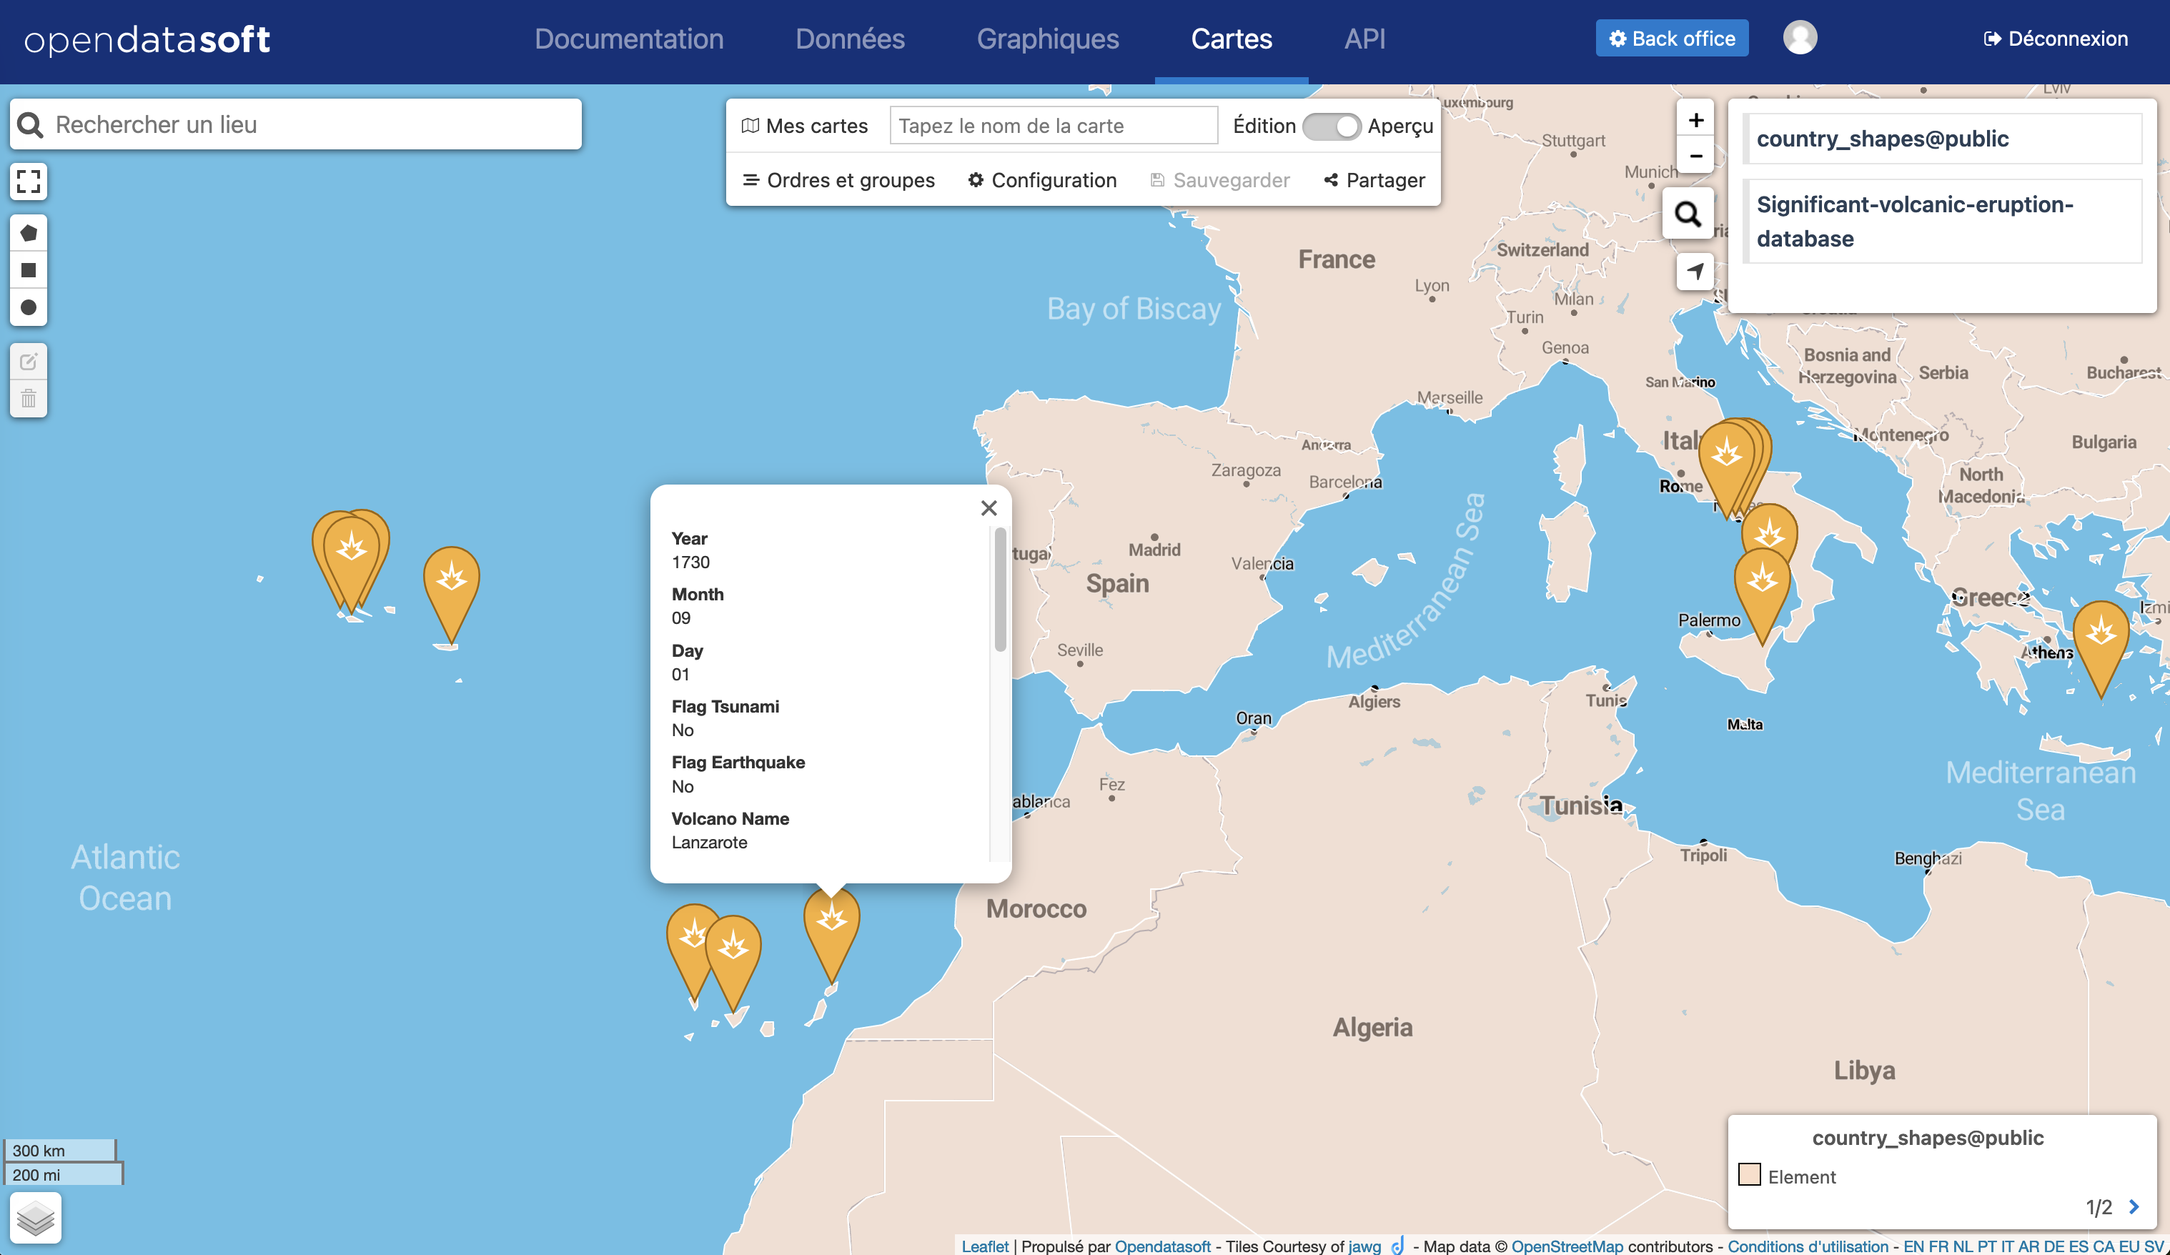
Task: Open the Données menu
Action: coord(849,39)
